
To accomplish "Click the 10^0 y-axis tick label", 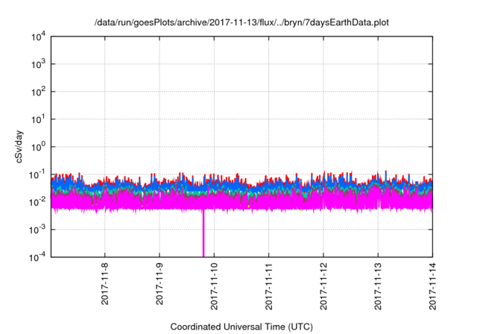I will (x=39, y=147).
